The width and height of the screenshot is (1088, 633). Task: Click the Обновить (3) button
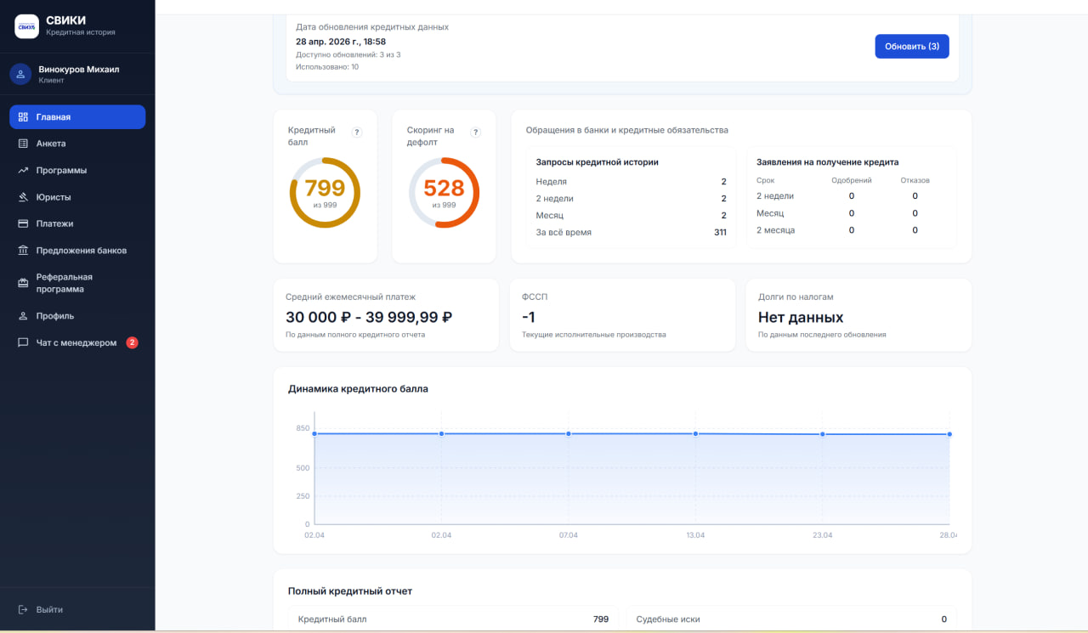[x=912, y=46]
